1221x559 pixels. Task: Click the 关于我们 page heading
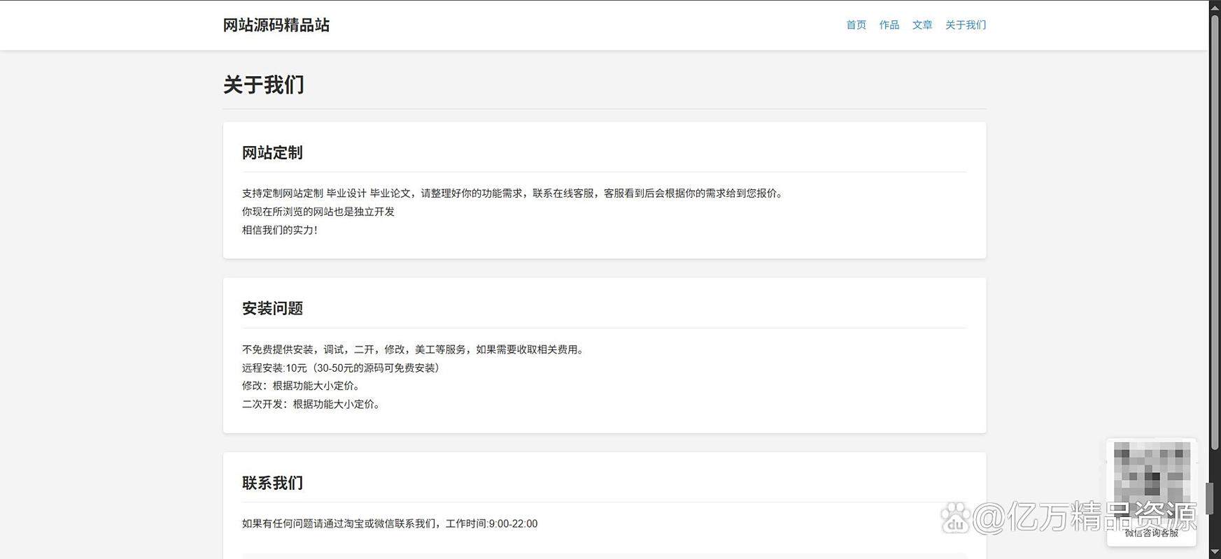click(264, 85)
